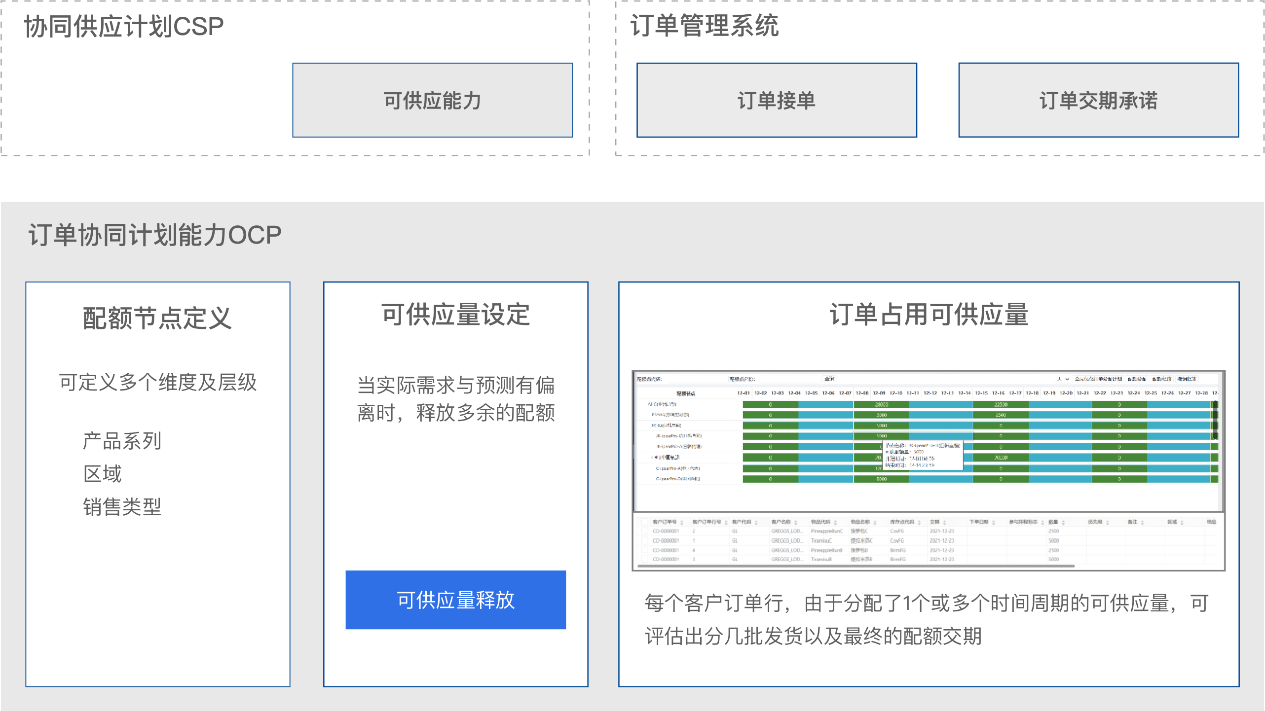Sort the 下单日期 column
1265x711 pixels.
(993, 523)
